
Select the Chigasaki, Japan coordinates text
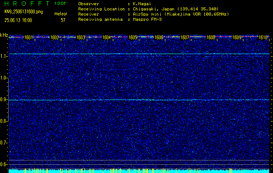tap(176, 9)
